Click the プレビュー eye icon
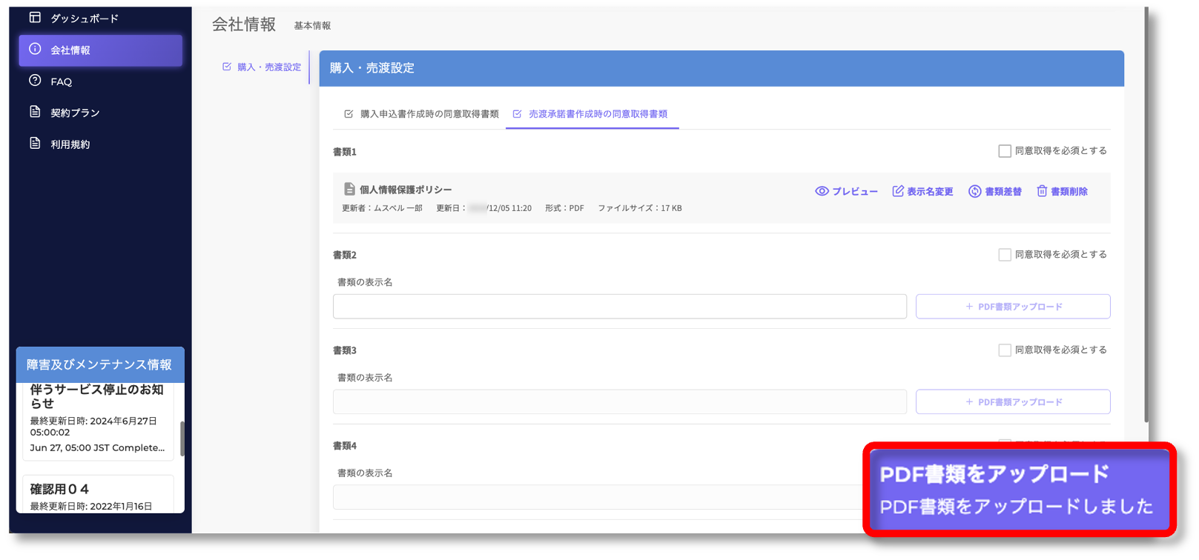Viewport: 1199px width, 560px height. pyautogui.click(x=822, y=191)
